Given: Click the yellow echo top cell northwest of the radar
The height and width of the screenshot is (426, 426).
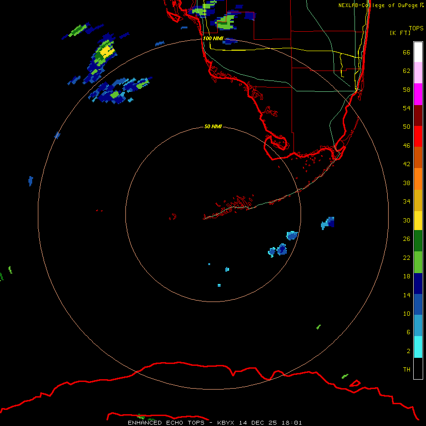Looking at the screenshot, I should (106, 51).
